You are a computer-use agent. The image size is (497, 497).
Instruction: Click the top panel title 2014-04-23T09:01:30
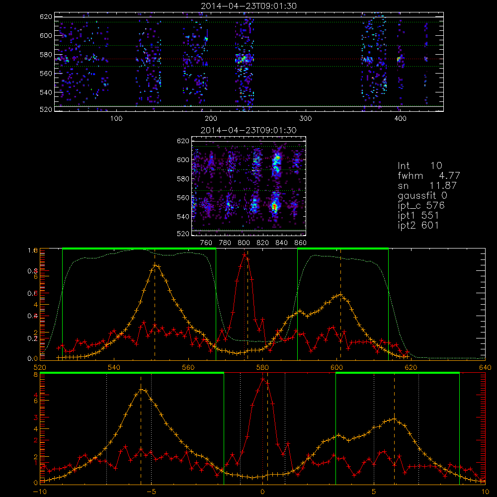click(248, 6)
